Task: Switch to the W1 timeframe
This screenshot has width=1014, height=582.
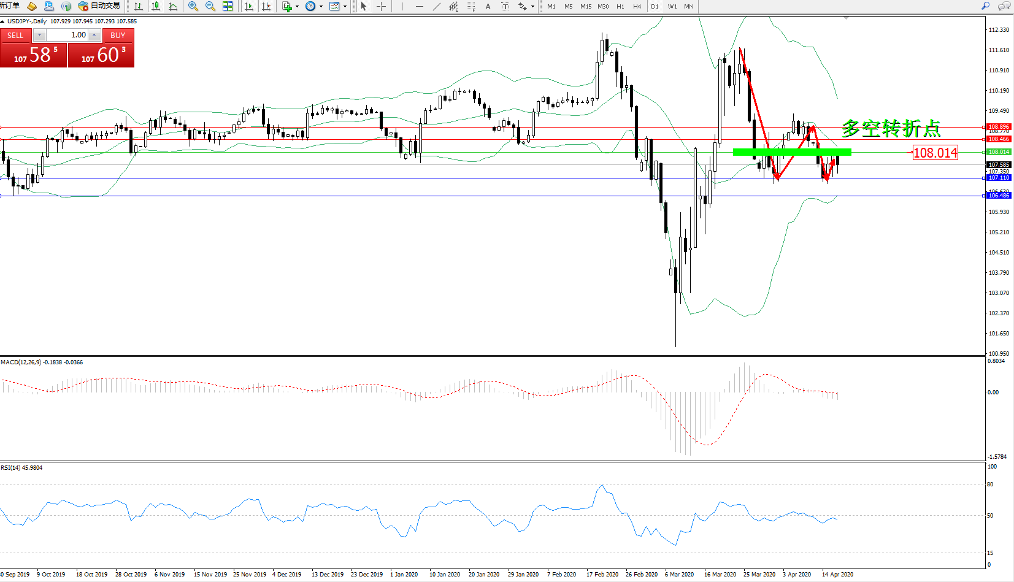Action: pyautogui.click(x=672, y=6)
